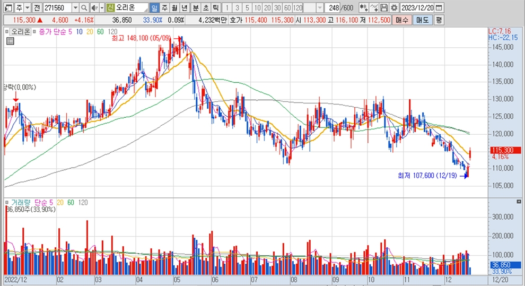Click the save chart floppy disk icon

coord(384,8)
